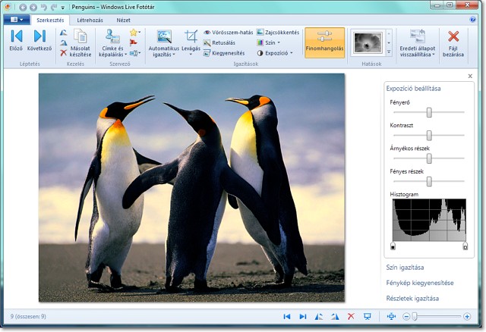The height and width of the screenshot is (332, 486).
Task: Switch to the Szerkesztés tab
Action: (50, 20)
